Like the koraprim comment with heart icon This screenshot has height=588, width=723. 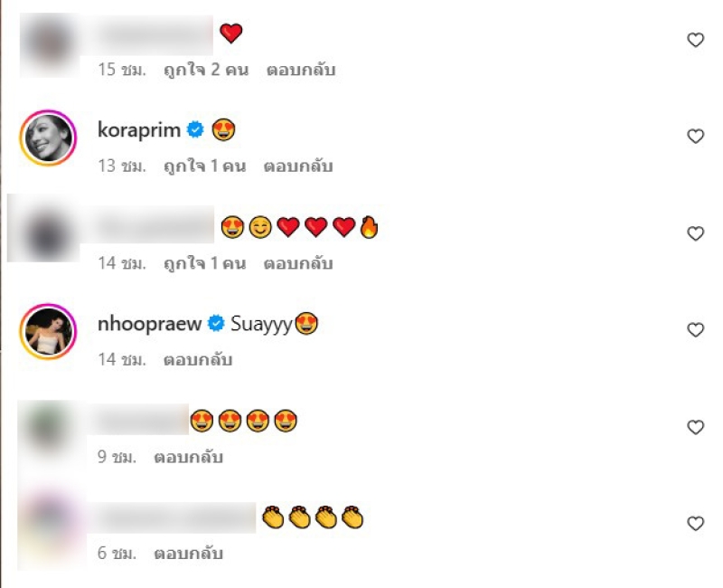point(695,137)
